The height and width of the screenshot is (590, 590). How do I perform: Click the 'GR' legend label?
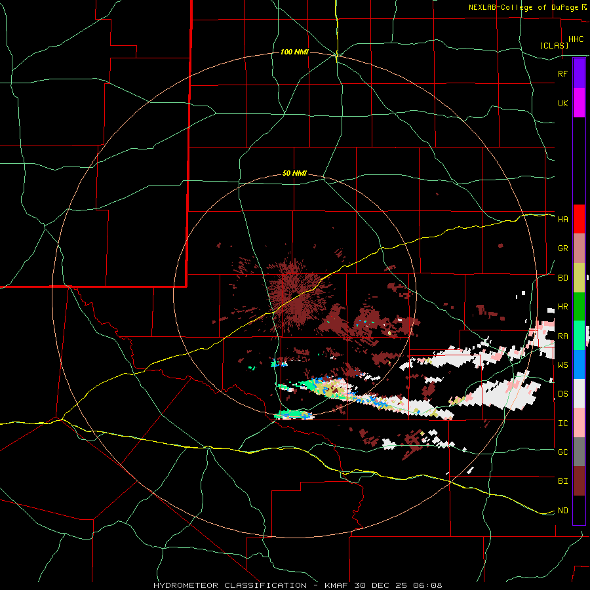(x=562, y=248)
